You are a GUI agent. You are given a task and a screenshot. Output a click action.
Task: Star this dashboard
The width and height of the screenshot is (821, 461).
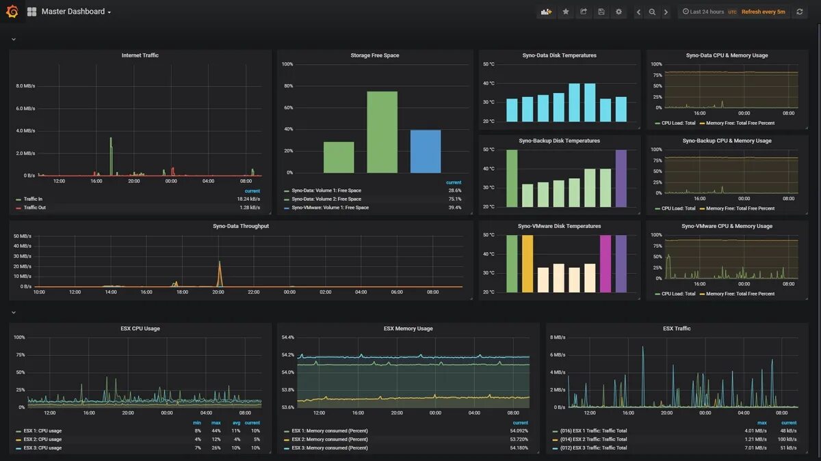(566, 12)
